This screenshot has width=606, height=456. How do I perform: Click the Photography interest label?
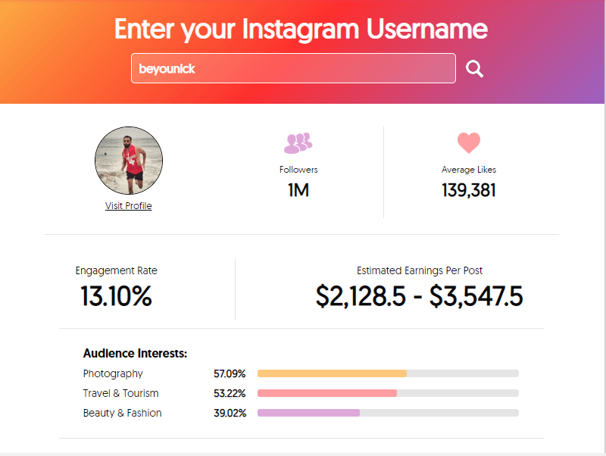pos(113,373)
